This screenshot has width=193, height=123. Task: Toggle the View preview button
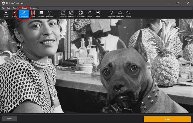[98, 14]
